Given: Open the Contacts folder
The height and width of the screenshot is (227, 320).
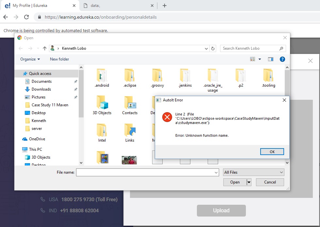Looking at the screenshot, I should [x=130, y=105].
